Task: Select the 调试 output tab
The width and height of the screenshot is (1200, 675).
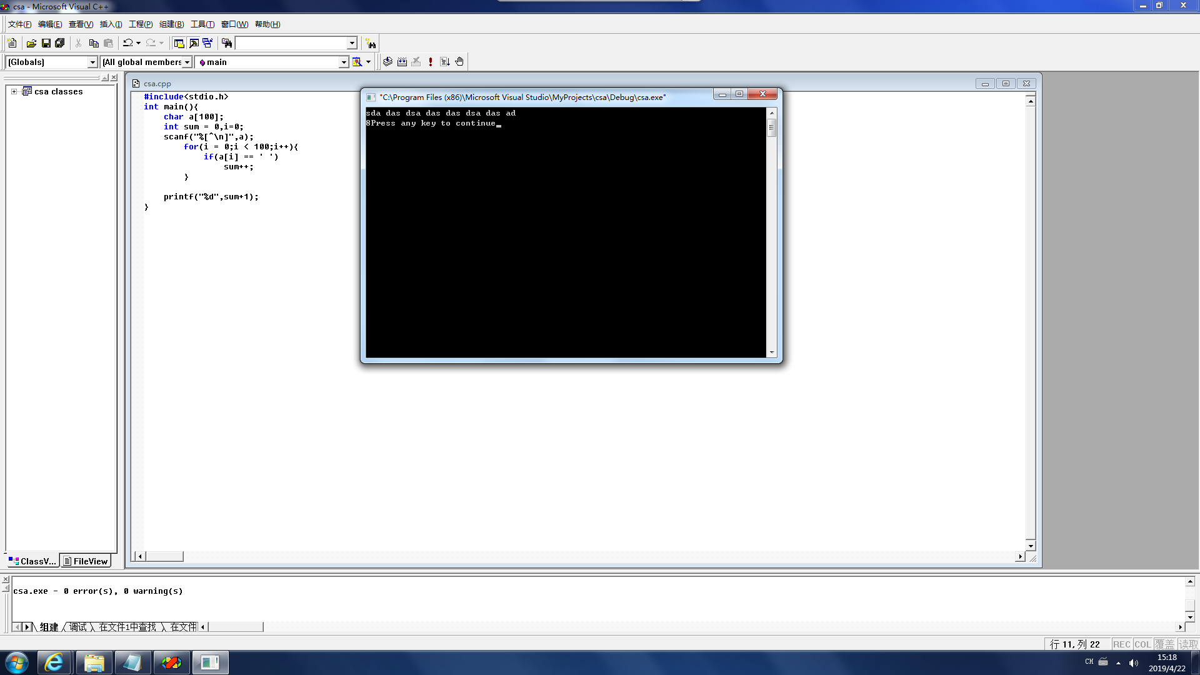Action: [x=78, y=627]
